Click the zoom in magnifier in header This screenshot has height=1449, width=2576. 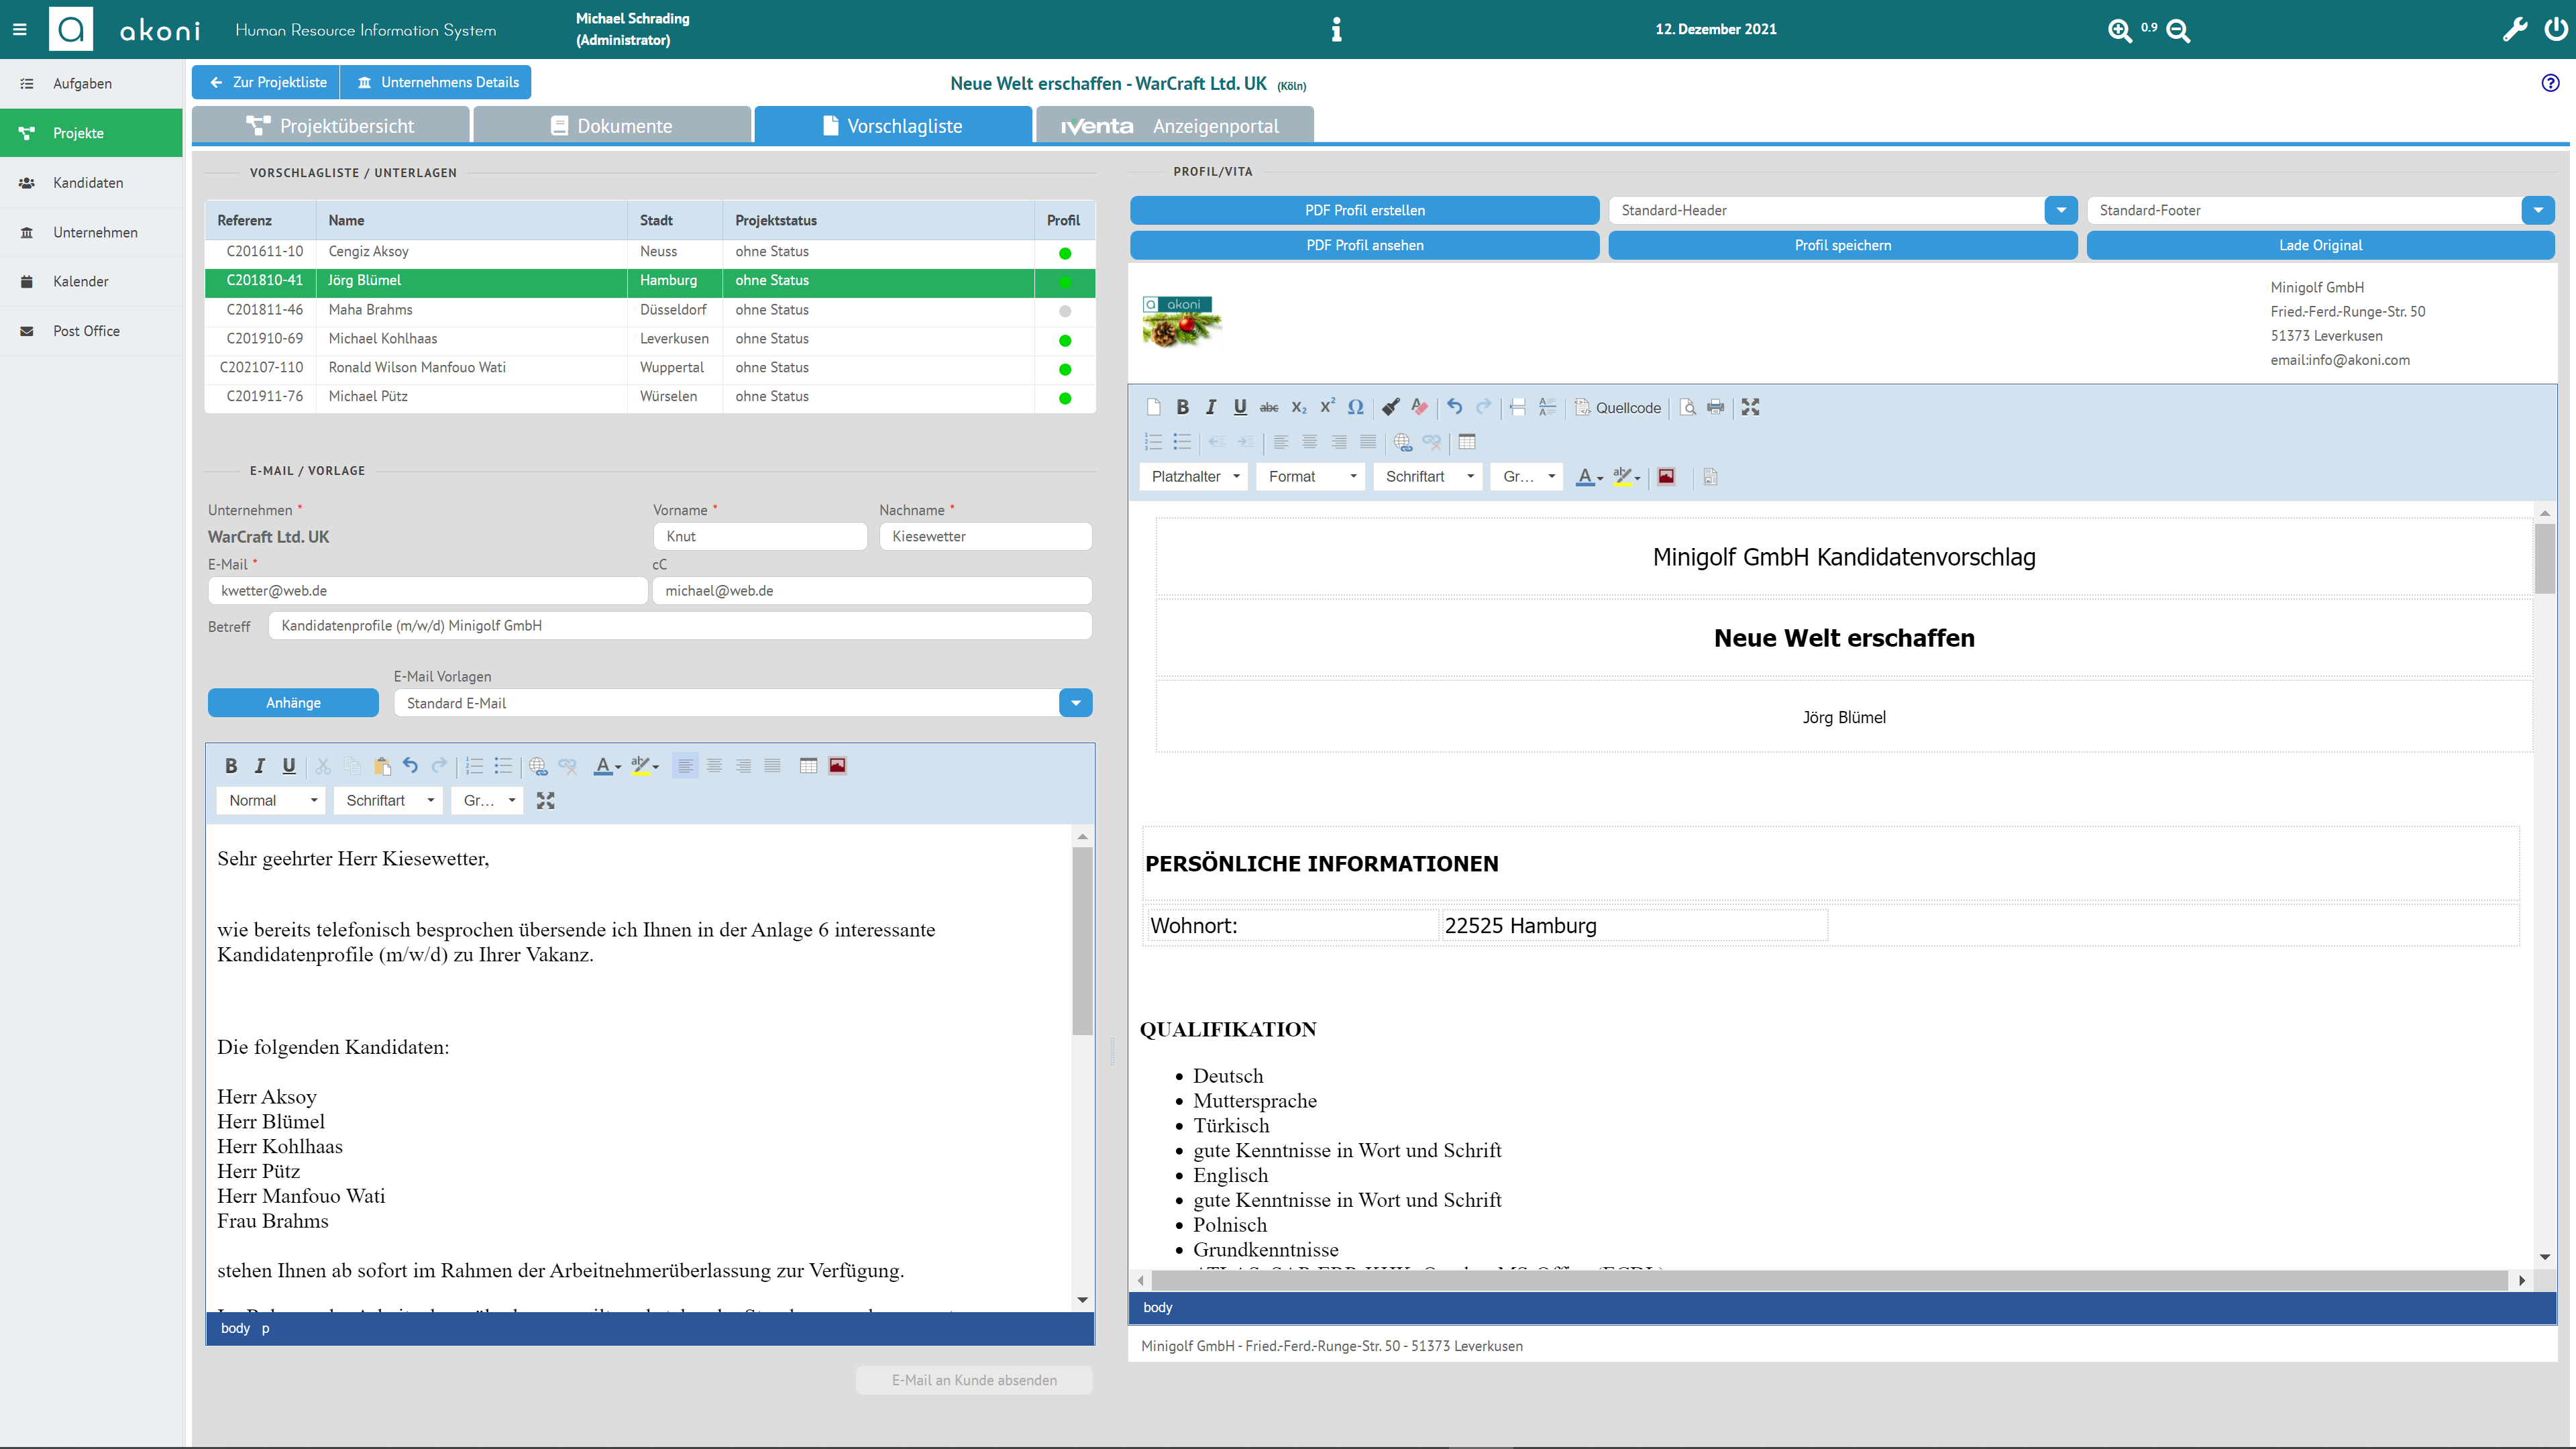pyautogui.click(x=2119, y=30)
